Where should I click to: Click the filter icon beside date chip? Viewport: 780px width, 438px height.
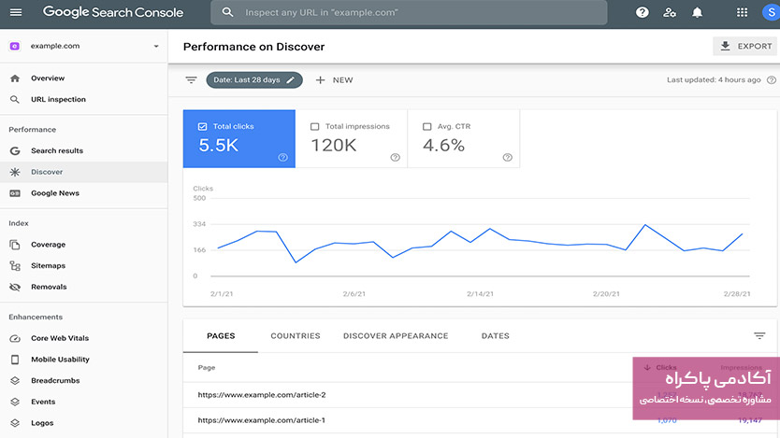tap(191, 80)
